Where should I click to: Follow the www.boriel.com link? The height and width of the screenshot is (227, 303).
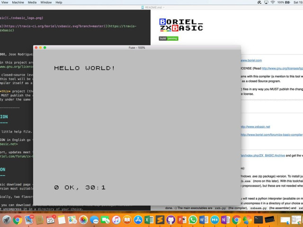point(251,61)
